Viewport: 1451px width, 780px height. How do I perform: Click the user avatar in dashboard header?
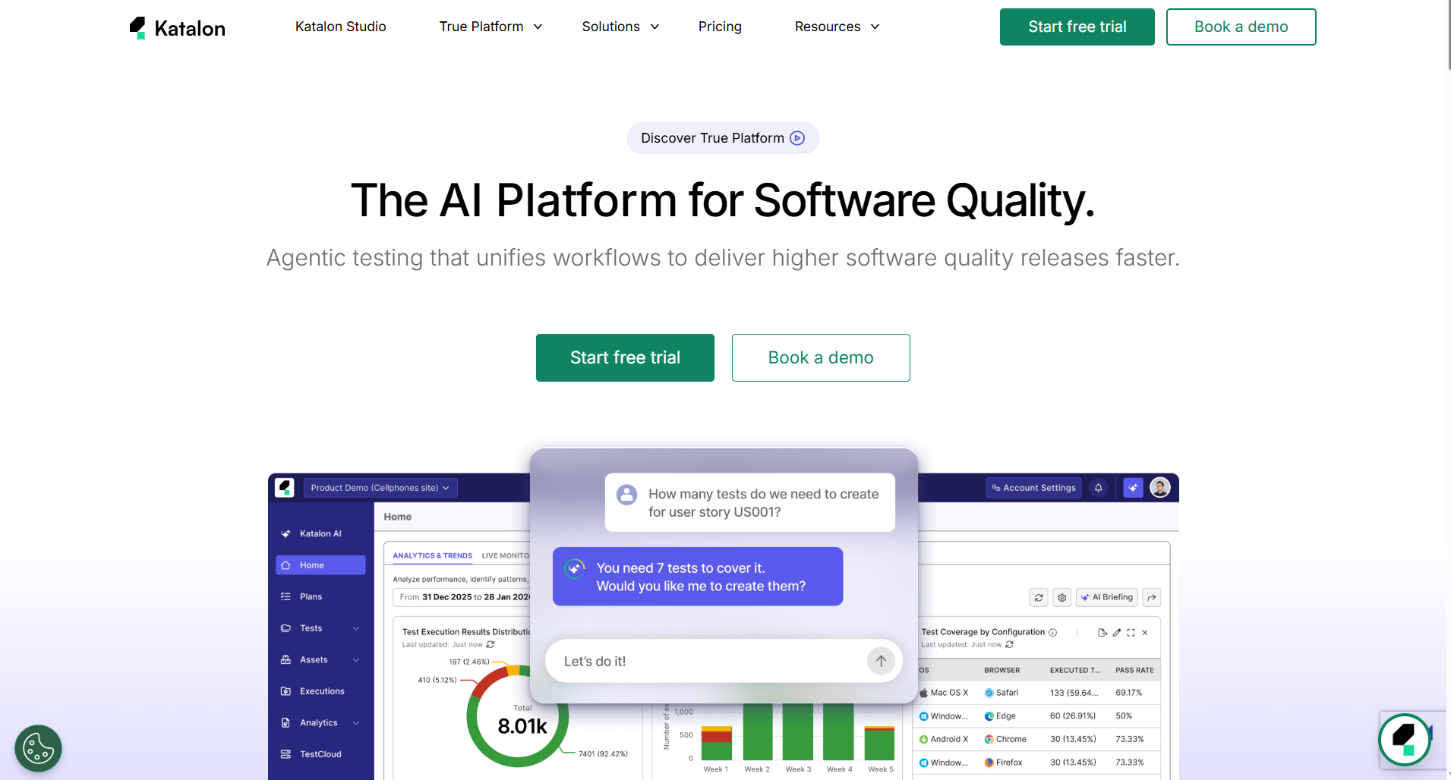click(x=1159, y=488)
